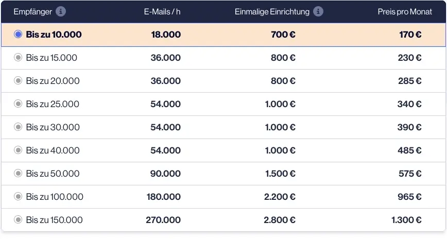Click the Empfänger column header
Image resolution: width=447 pixels, height=239 pixels.
(33, 12)
